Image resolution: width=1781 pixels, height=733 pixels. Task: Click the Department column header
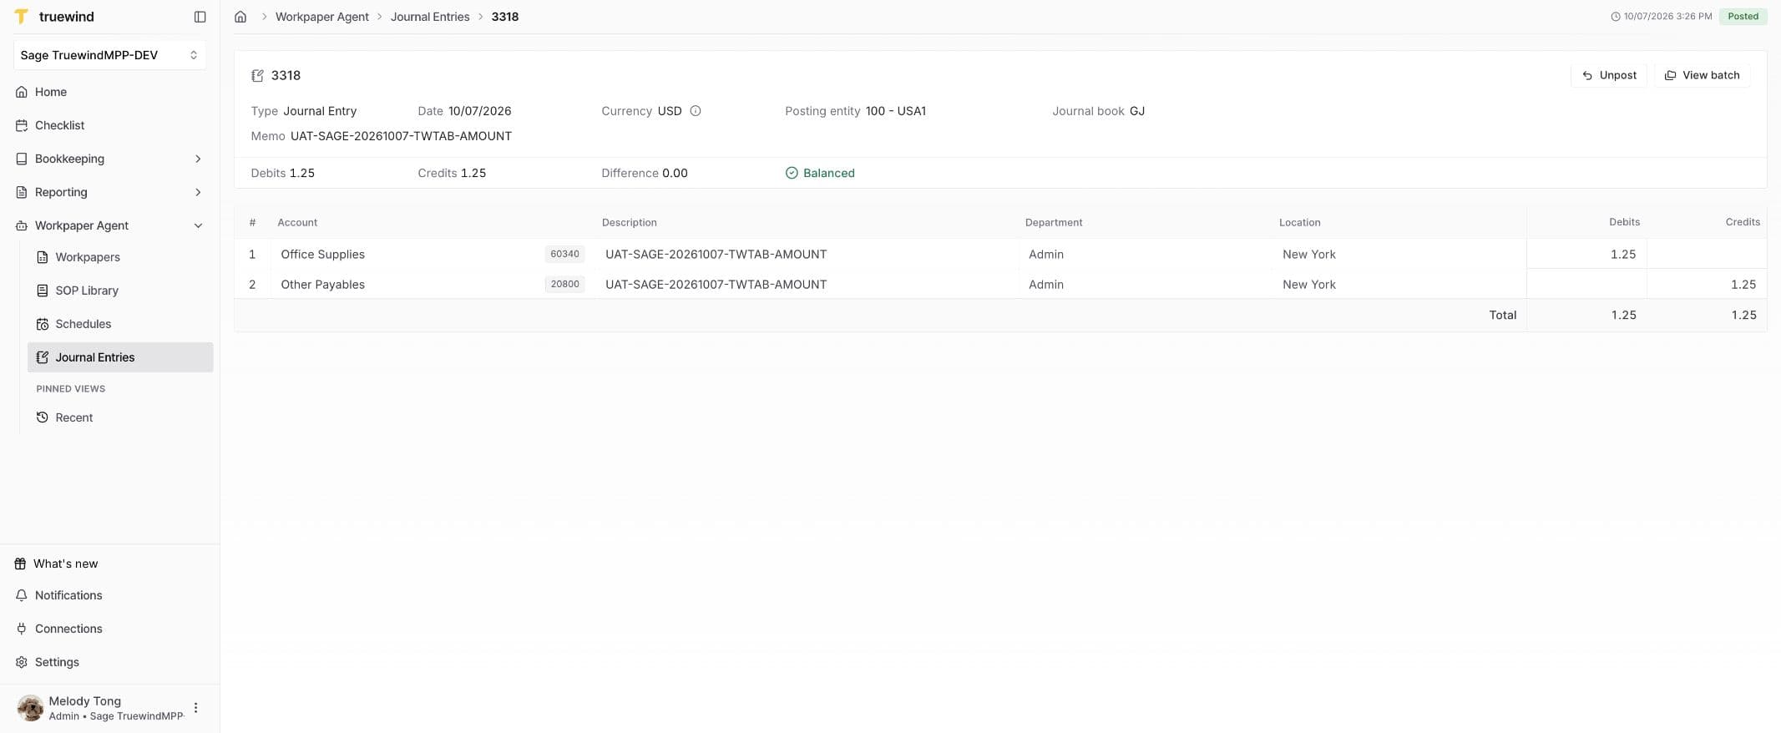click(x=1054, y=222)
